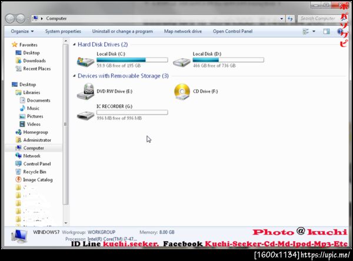Select Desktop under Favorites
The width and height of the screenshot is (353, 261).
pos(31,53)
